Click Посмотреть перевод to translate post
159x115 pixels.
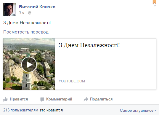[26, 32]
